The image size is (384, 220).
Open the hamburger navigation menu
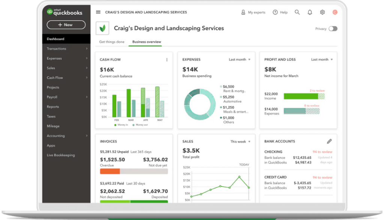(98, 12)
